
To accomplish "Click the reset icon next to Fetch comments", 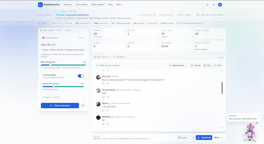I will point(83,105).
